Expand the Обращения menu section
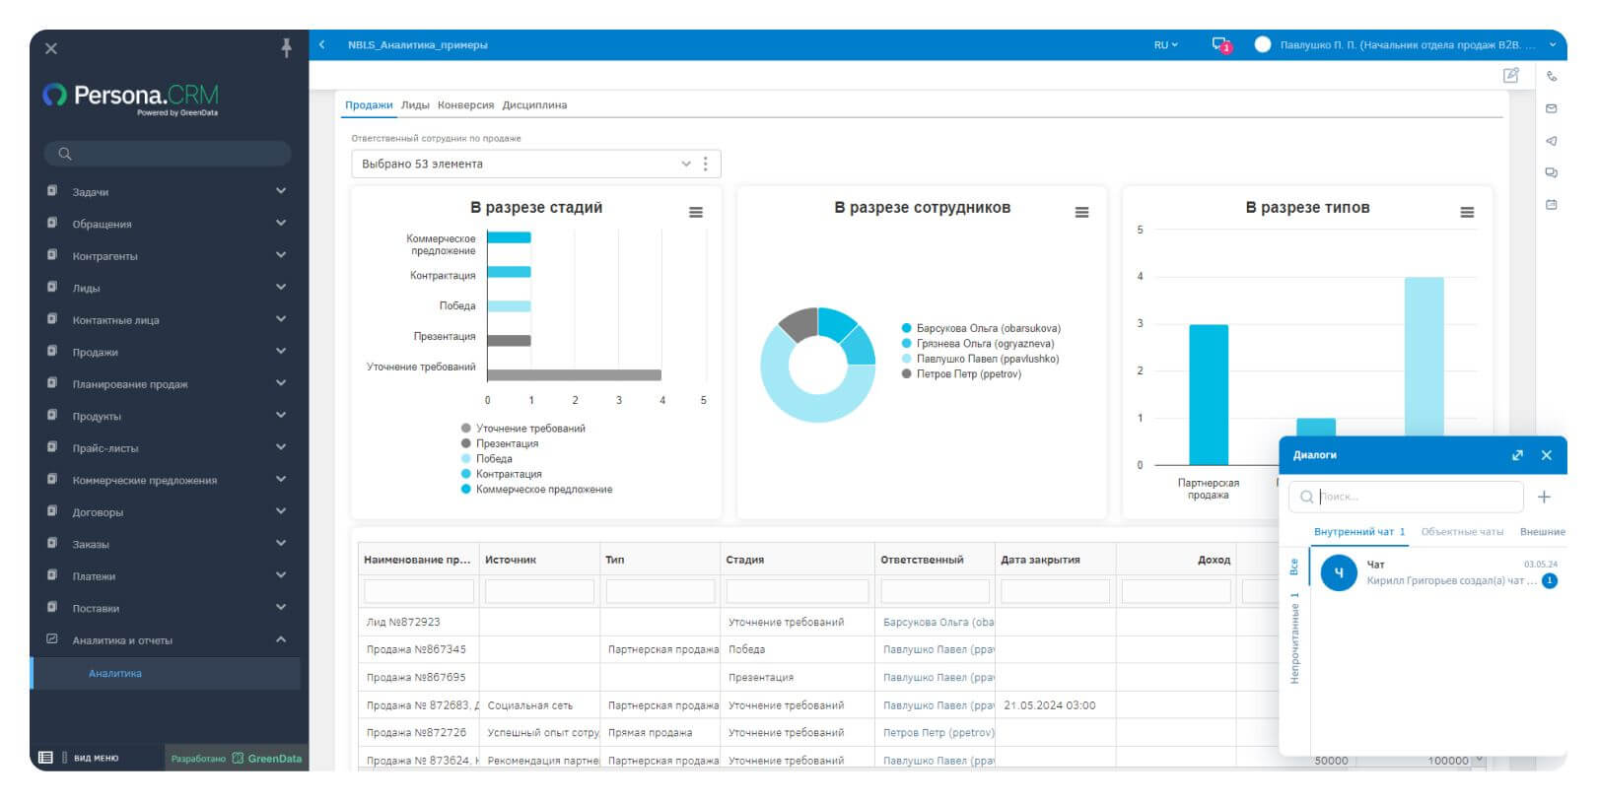1597x801 pixels. click(x=281, y=223)
